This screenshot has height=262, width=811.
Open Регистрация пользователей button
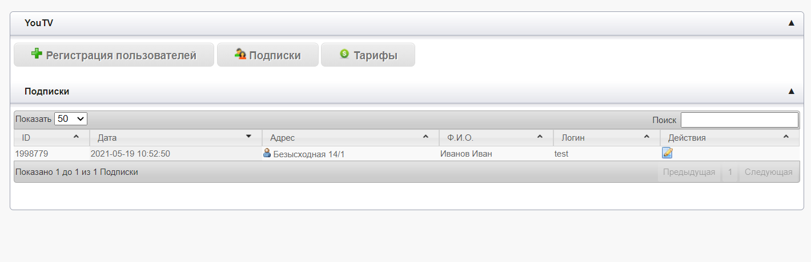(114, 55)
